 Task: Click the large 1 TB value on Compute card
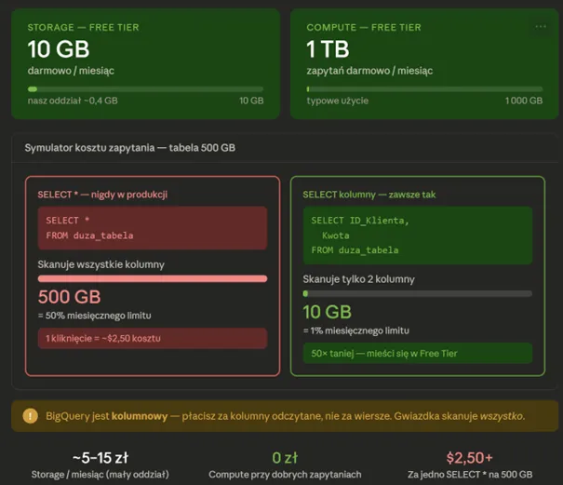328,49
